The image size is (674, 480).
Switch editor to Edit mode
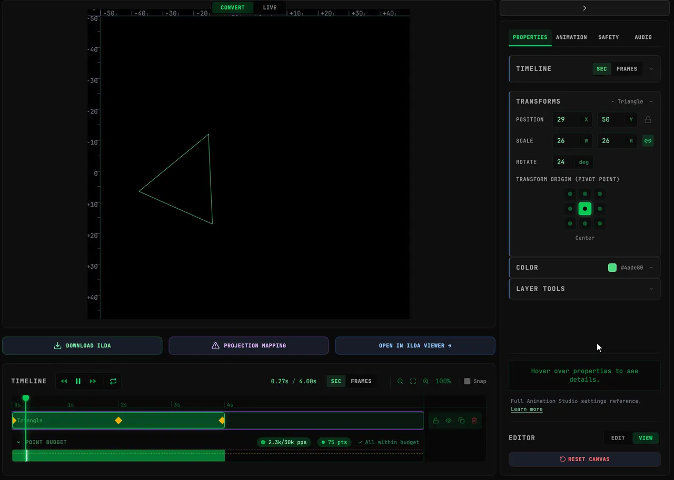point(618,438)
